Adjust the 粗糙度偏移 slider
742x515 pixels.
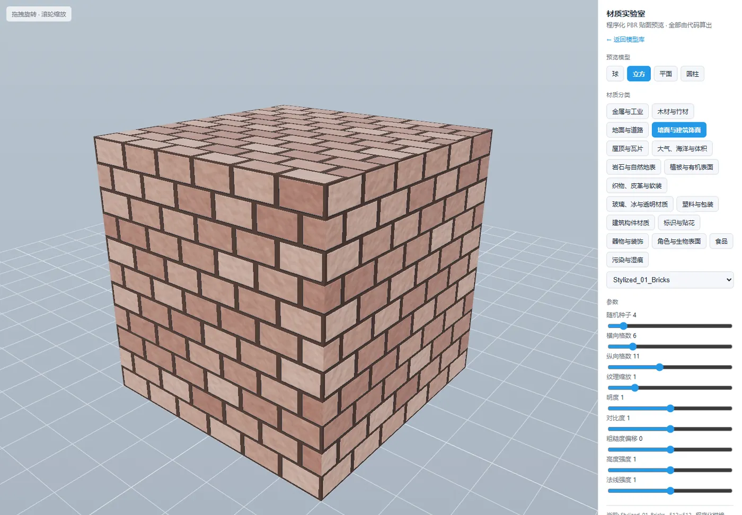coord(670,450)
